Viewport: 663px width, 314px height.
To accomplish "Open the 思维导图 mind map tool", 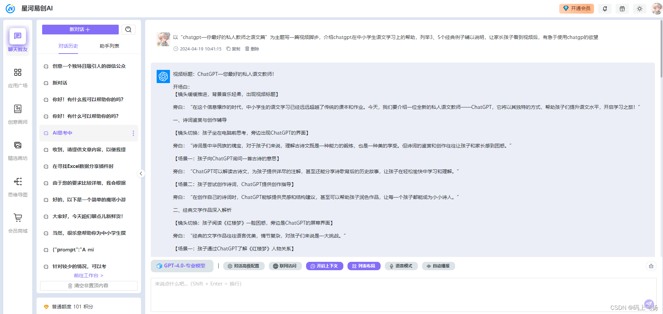I will [18, 187].
